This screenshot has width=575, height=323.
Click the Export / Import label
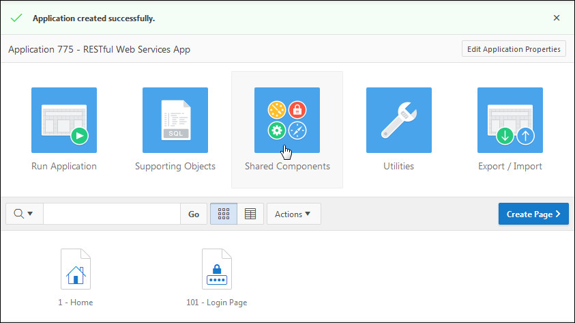(x=510, y=166)
